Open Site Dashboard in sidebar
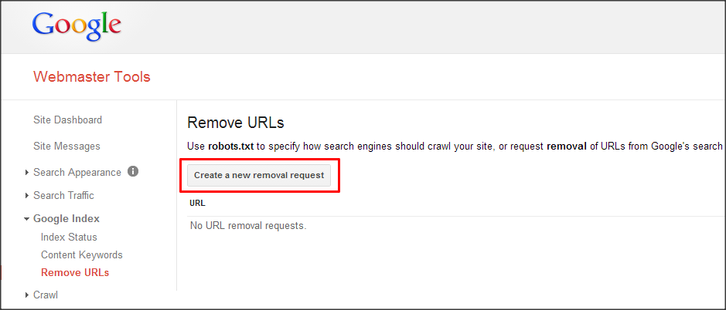Image resolution: width=726 pixels, height=310 pixels. [x=67, y=120]
